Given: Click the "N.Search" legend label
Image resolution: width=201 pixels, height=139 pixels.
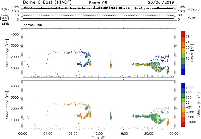Looking at the screenshot, I should (194, 9).
